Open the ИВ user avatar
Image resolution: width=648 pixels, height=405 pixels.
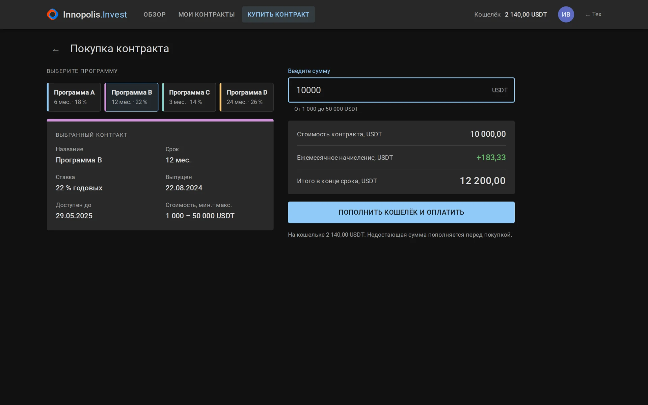coord(566,15)
